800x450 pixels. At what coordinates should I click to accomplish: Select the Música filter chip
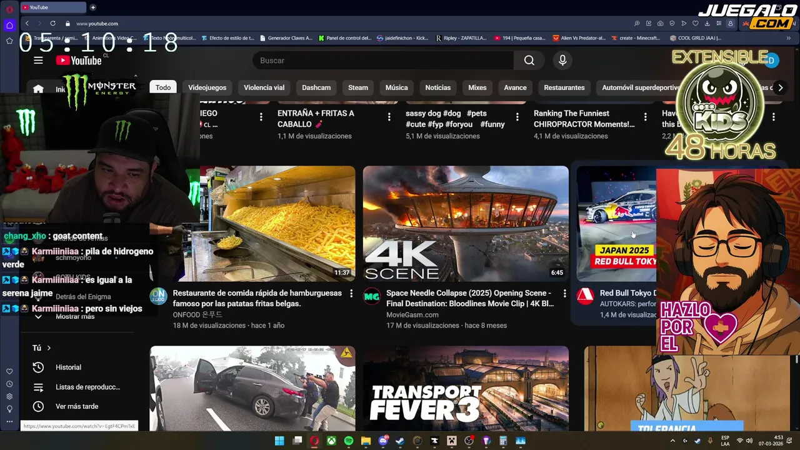pyautogui.click(x=396, y=87)
